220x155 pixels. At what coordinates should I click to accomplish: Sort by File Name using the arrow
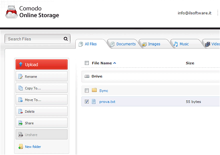(115, 63)
